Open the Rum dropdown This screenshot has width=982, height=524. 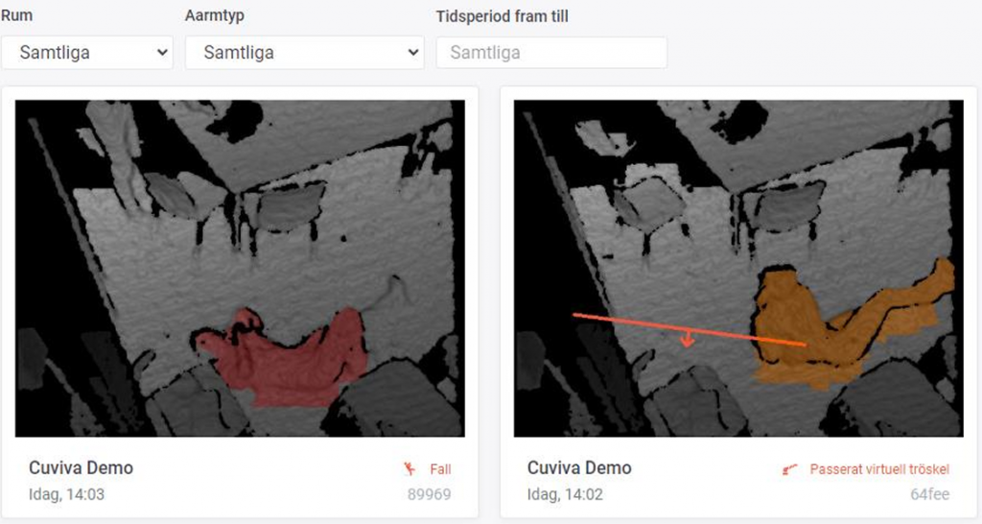(86, 53)
